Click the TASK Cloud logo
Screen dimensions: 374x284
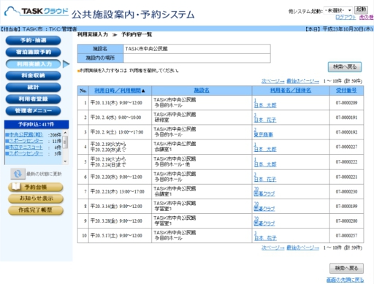click(x=37, y=12)
